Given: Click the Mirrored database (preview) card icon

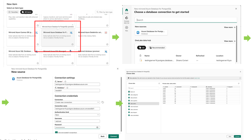Looking at the screenshot, I should (106, 51).
